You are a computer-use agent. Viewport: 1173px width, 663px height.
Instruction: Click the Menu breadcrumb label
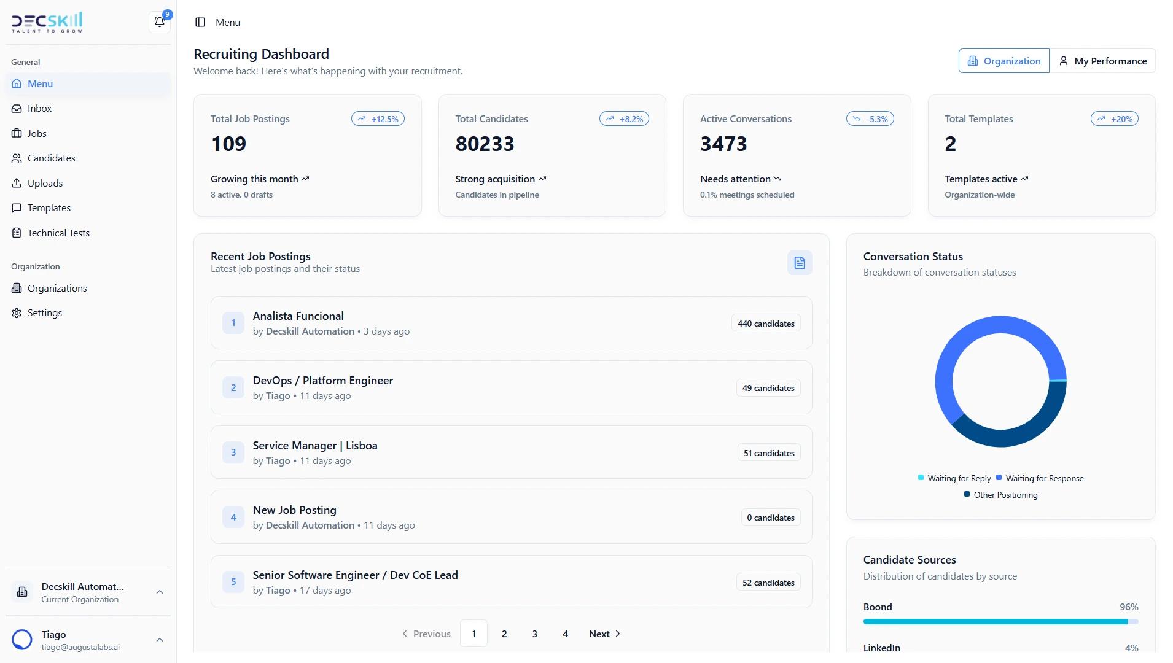[228, 23]
